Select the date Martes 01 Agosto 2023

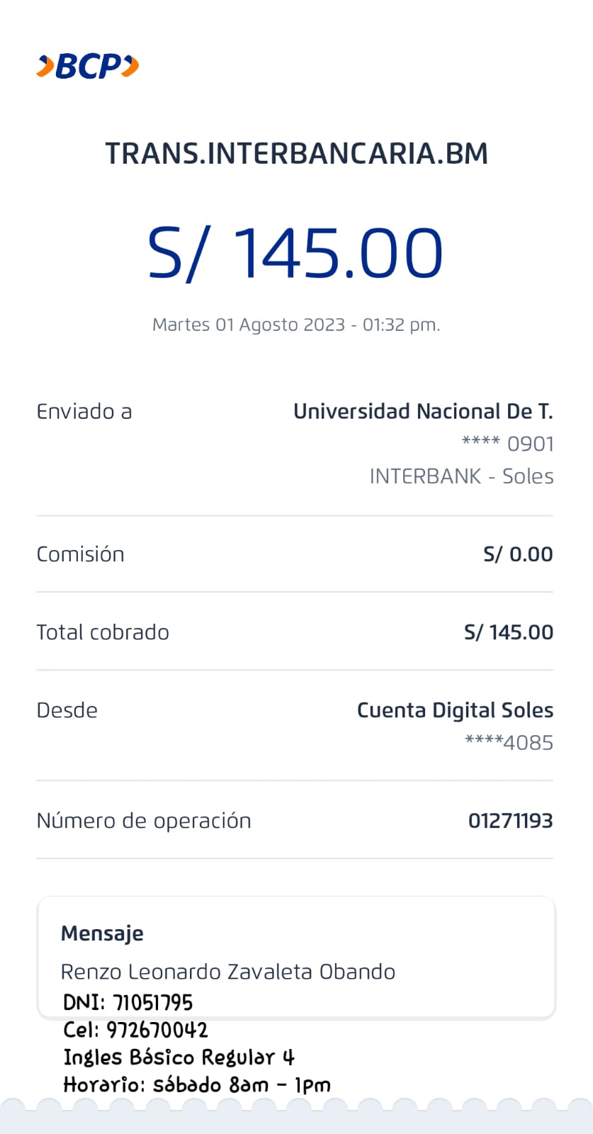click(x=296, y=325)
